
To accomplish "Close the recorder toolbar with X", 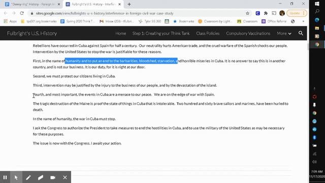I will coord(65,177).
